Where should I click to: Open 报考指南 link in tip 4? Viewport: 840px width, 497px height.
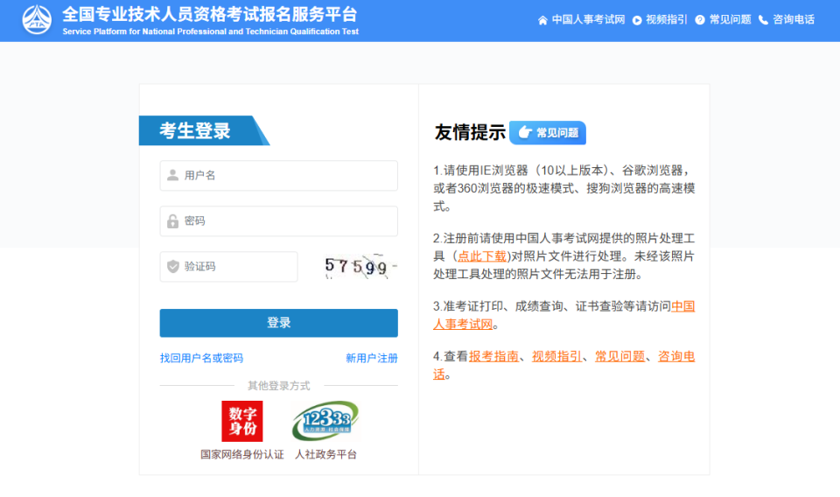tap(493, 356)
